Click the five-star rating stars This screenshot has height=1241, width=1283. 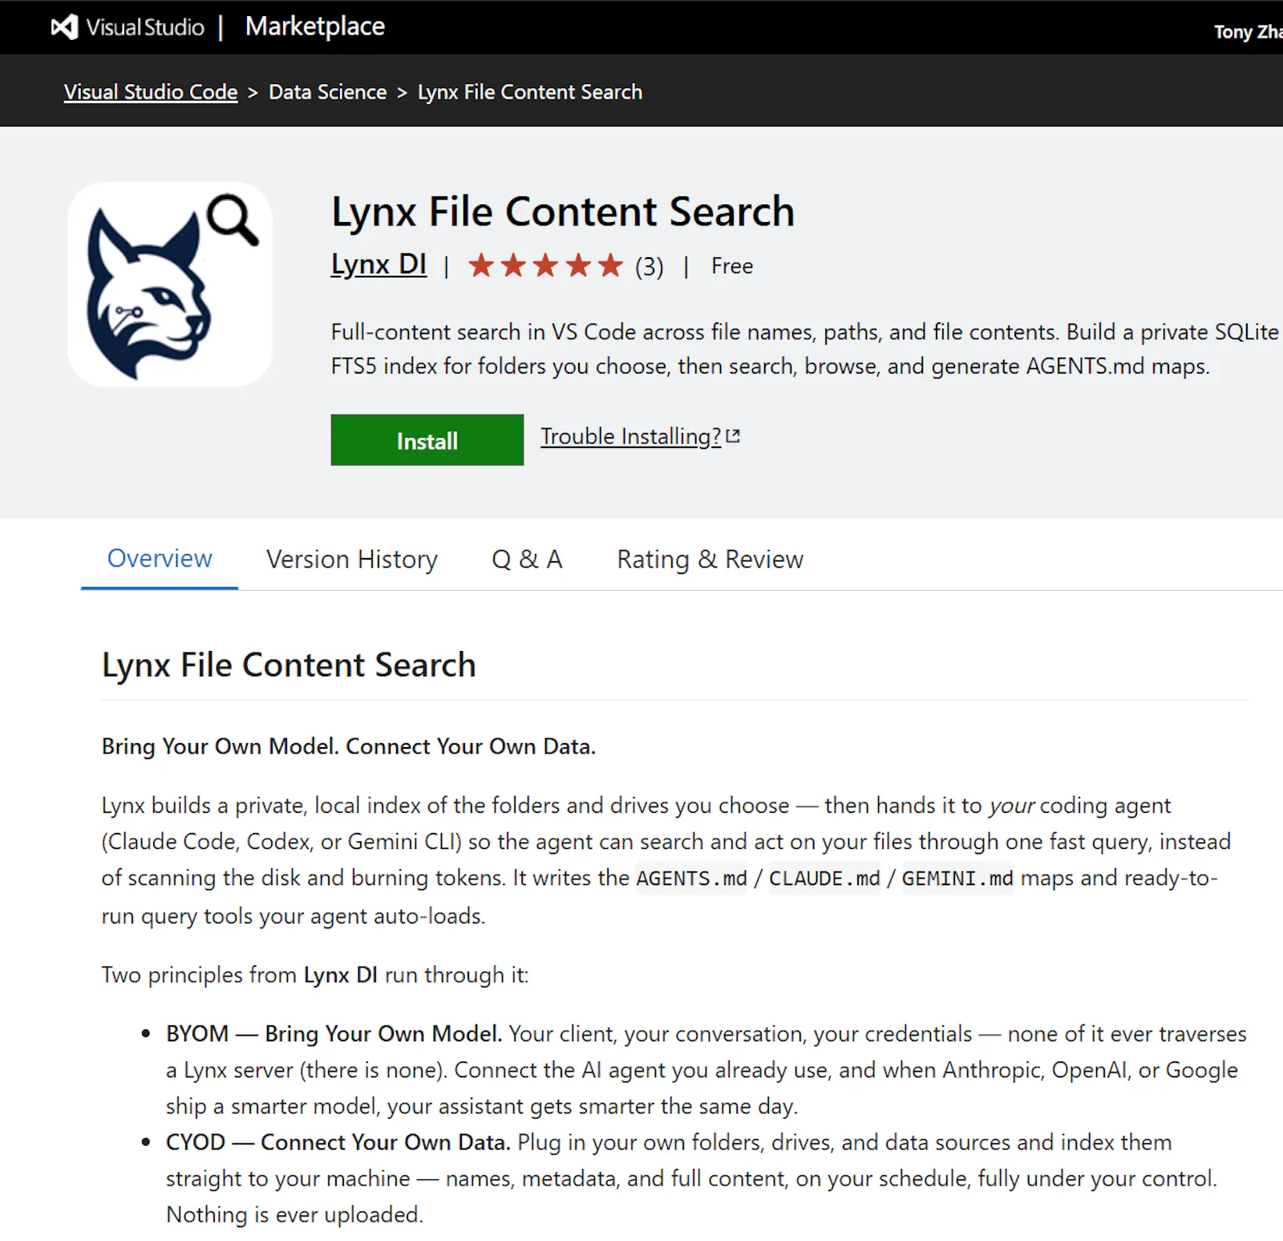545,265
